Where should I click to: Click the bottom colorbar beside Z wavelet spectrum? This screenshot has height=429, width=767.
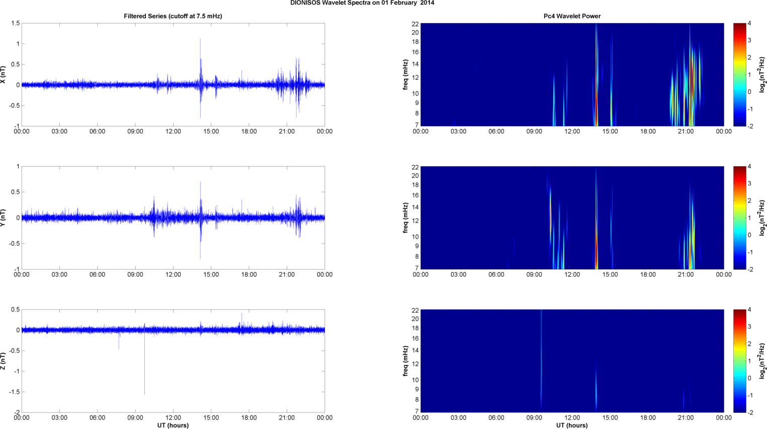pyautogui.click(x=739, y=361)
